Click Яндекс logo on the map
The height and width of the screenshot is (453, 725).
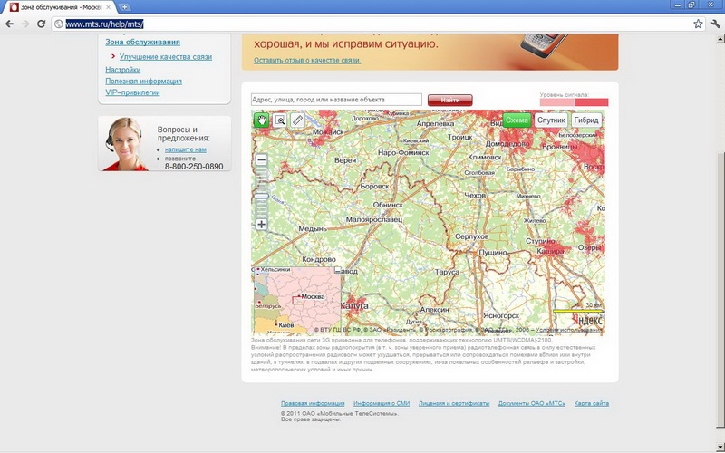tap(587, 321)
